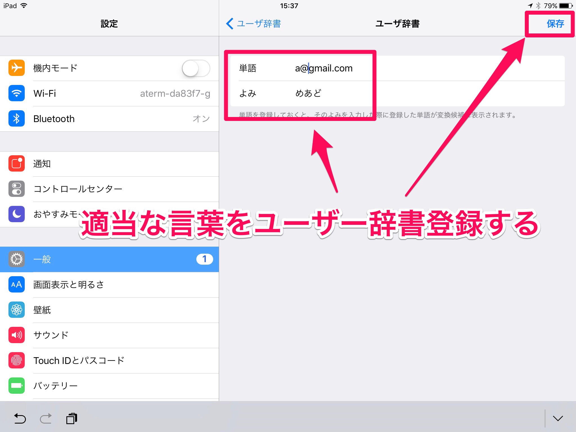576x432 pixels.
Task: Collapse keyboard bar with down chevron
Action: pyautogui.click(x=558, y=418)
